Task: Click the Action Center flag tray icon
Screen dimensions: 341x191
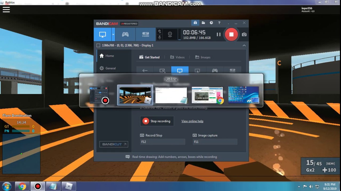Action: point(305,186)
